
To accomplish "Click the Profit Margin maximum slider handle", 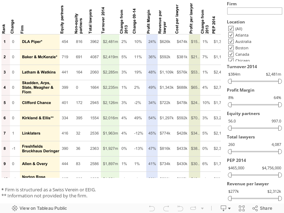I will (x=280, y=105).
